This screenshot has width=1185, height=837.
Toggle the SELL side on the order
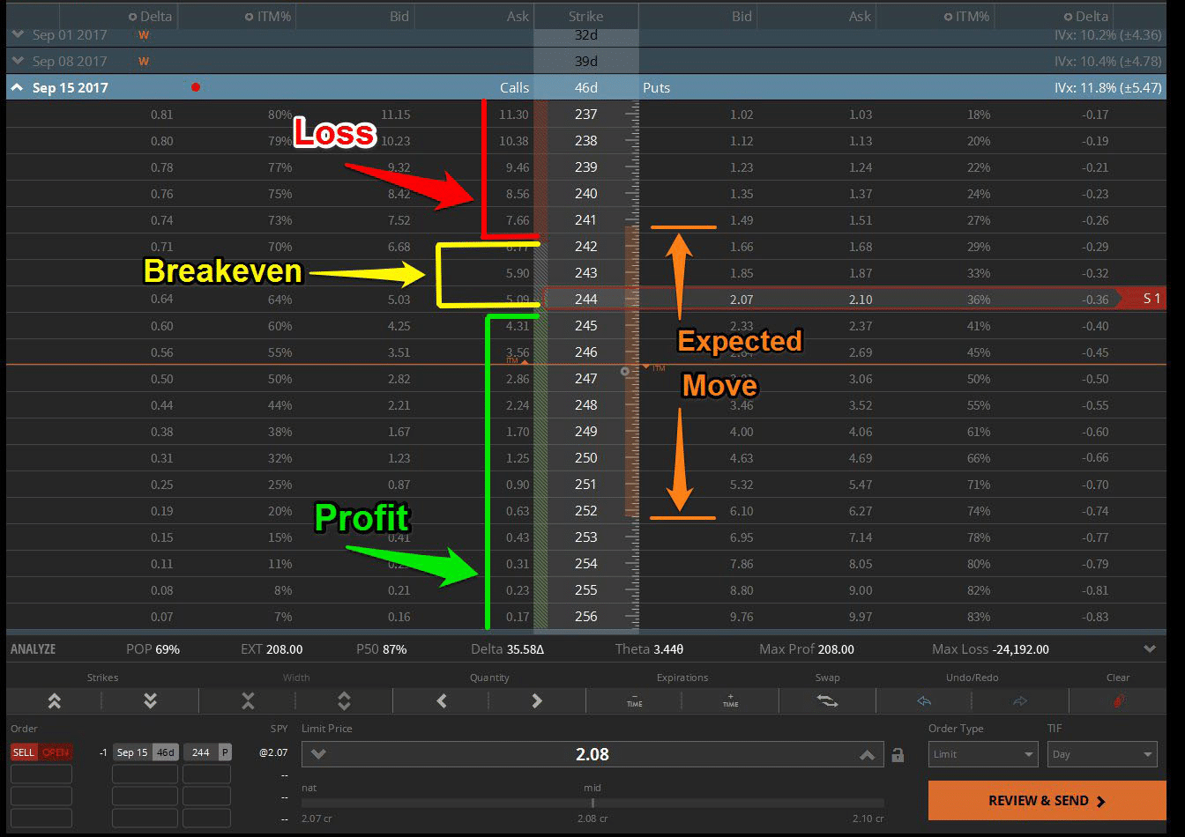pos(24,752)
